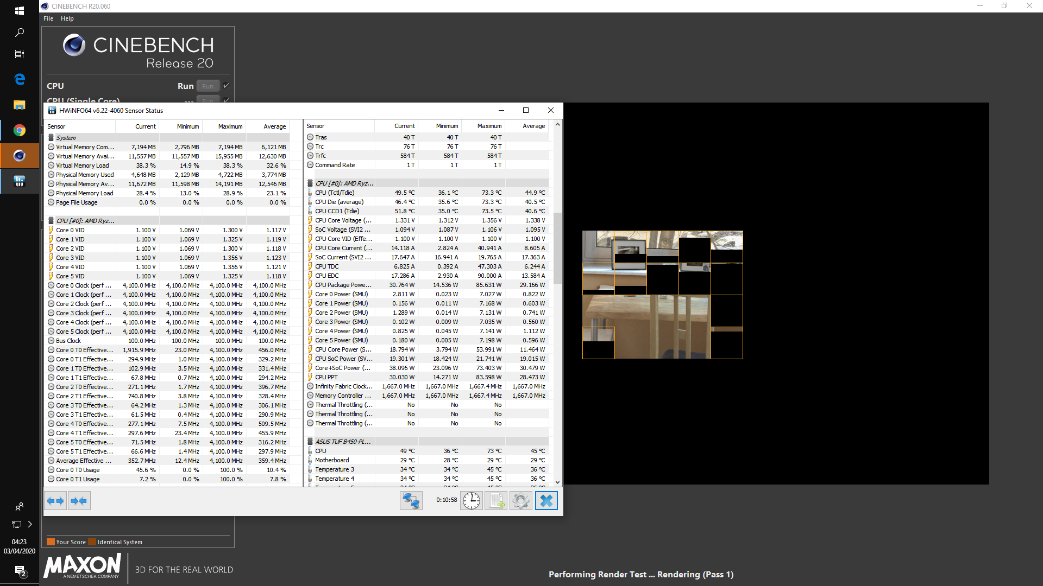Image resolution: width=1043 pixels, height=586 pixels.
Task: Click the right panel Average column header
Action: tap(526, 126)
